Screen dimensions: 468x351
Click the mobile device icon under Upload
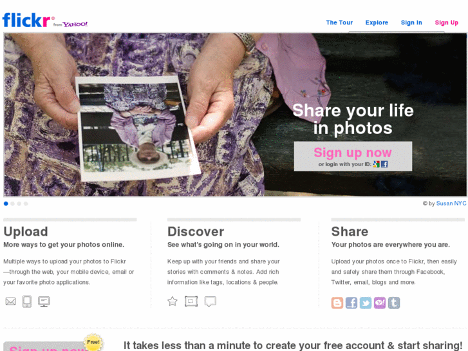27,301
